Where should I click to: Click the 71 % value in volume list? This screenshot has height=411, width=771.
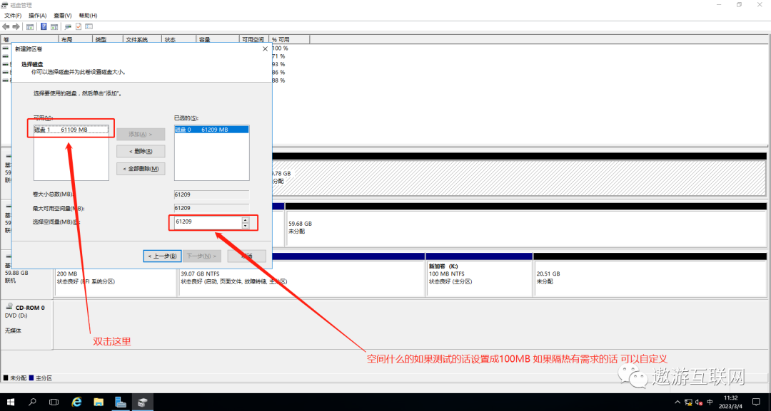pos(279,56)
